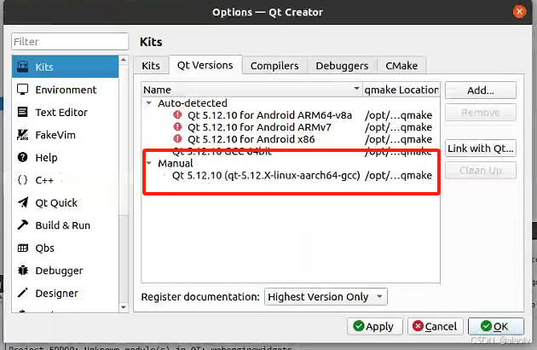Click the Name column header

coord(251,90)
